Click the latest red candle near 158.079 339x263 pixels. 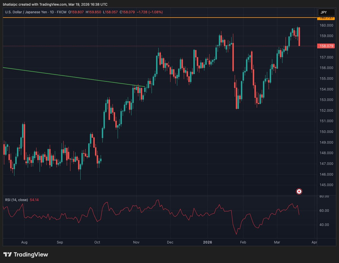[299, 36]
